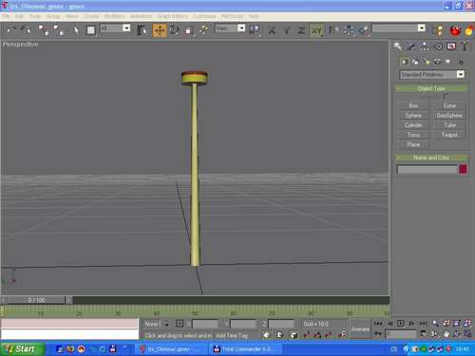Viewport: 475px width, 356px height.
Task: Restrict transform to Y axis
Action: (x=286, y=30)
